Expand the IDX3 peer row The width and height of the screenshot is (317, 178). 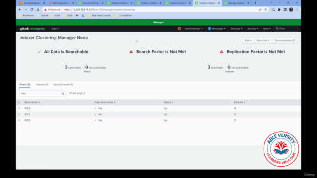pos(19,120)
